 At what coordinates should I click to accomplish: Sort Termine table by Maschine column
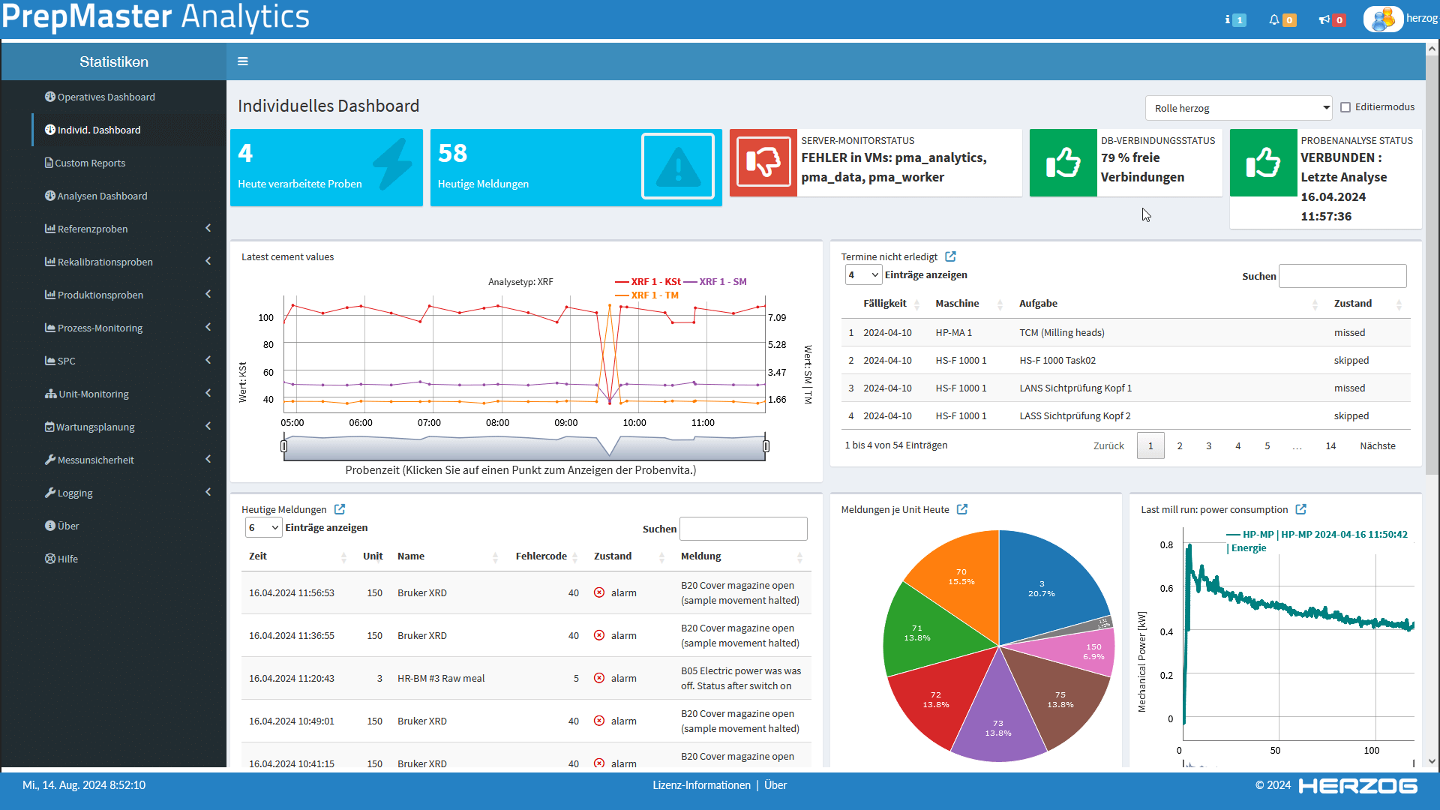pos(968,304)
